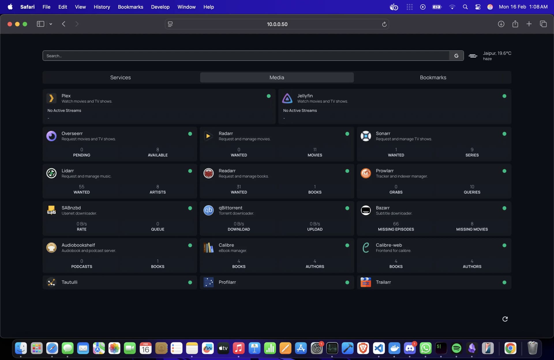Image resolution: width=554 pixels, height=360 pixels.
Task: Click Lidarr's online status dot
Action: (x=190, y=171)
